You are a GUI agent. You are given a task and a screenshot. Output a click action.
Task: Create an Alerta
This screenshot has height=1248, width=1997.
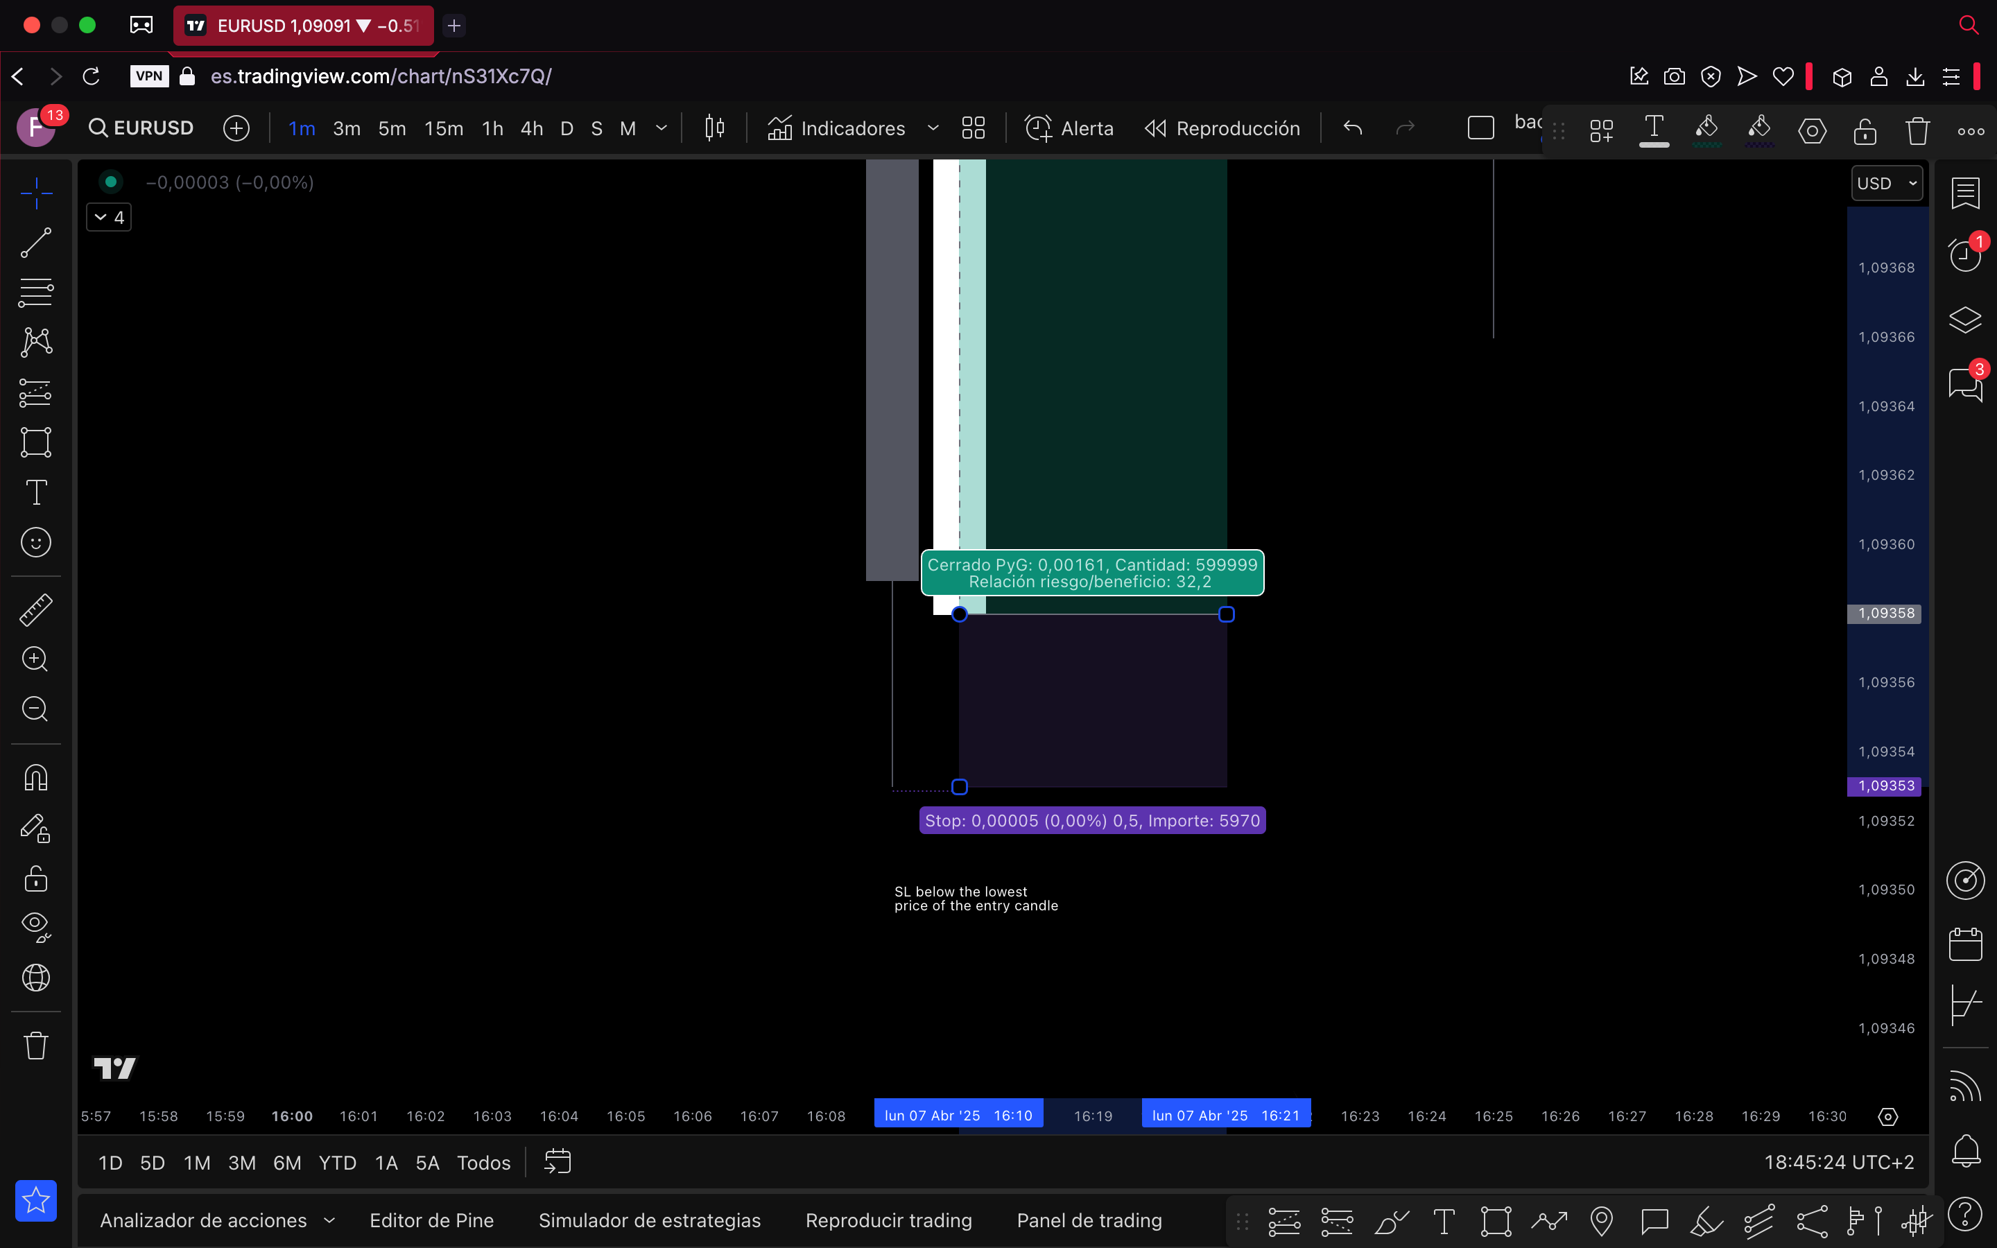click(x=1069, y=128)
